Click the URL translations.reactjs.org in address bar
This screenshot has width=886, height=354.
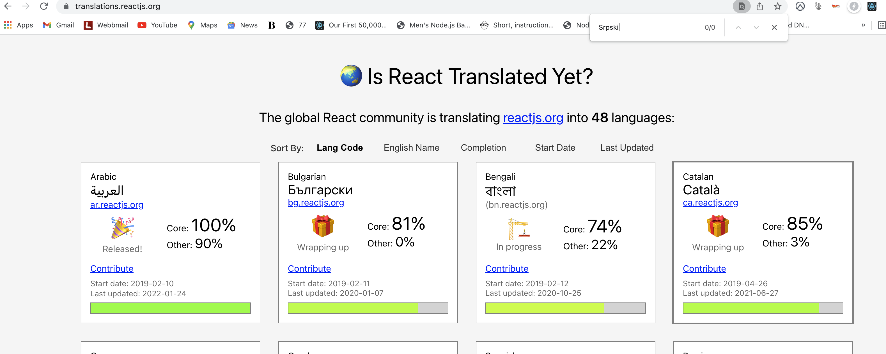(118, 6)
